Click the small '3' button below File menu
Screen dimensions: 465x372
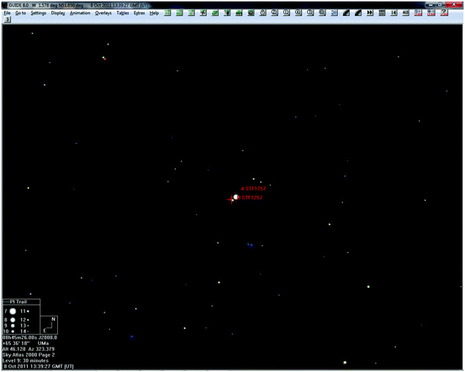tap(8, 19)
